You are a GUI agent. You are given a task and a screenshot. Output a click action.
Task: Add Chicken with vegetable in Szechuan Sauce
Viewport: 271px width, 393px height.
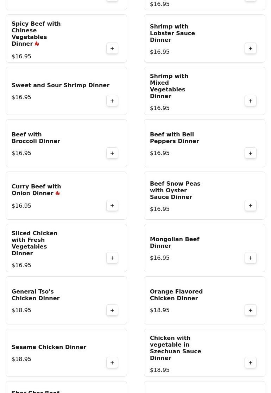pos(251,363)
